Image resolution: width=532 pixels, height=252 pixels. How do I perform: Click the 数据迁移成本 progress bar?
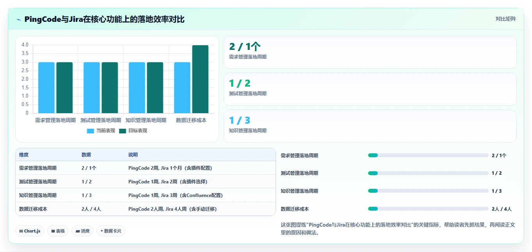click(x=428, y=209)
